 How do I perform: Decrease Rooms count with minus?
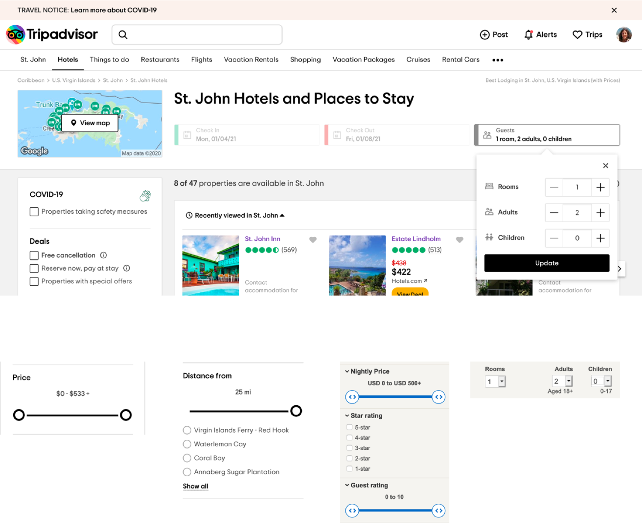click(x=554, y=187)
